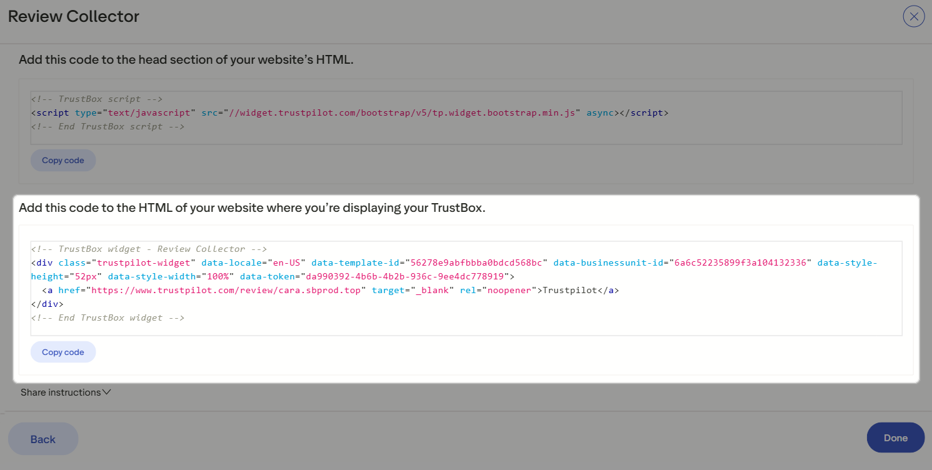Click the 'Add this code to the head section' heading
932x470 pixels.
click(186, 60)
